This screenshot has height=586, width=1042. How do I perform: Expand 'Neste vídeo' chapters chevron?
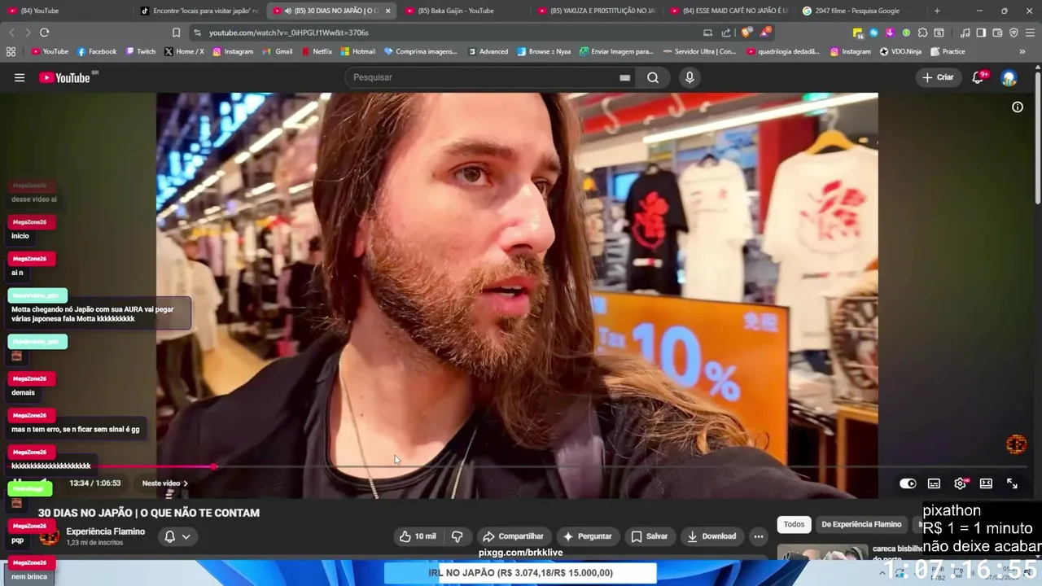pos(185,483)
